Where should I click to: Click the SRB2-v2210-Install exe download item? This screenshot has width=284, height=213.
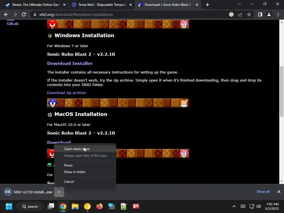point(29,192)
